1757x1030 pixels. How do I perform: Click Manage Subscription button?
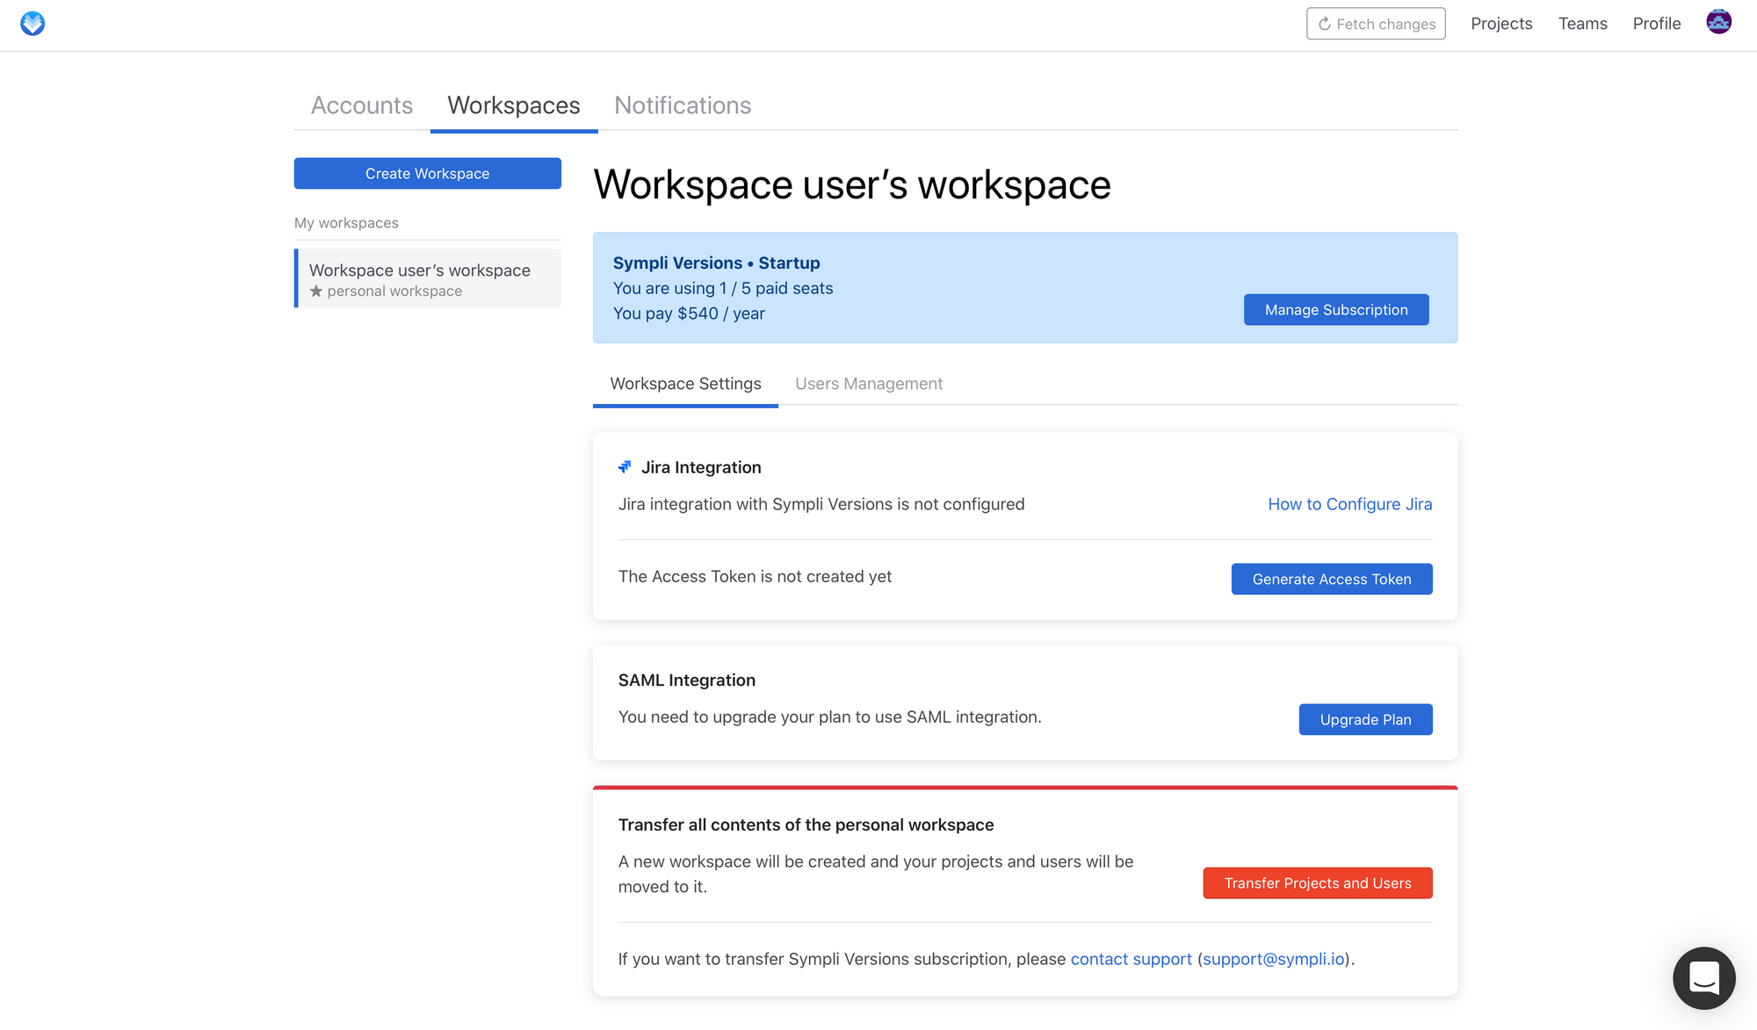tap(1336, 309)
